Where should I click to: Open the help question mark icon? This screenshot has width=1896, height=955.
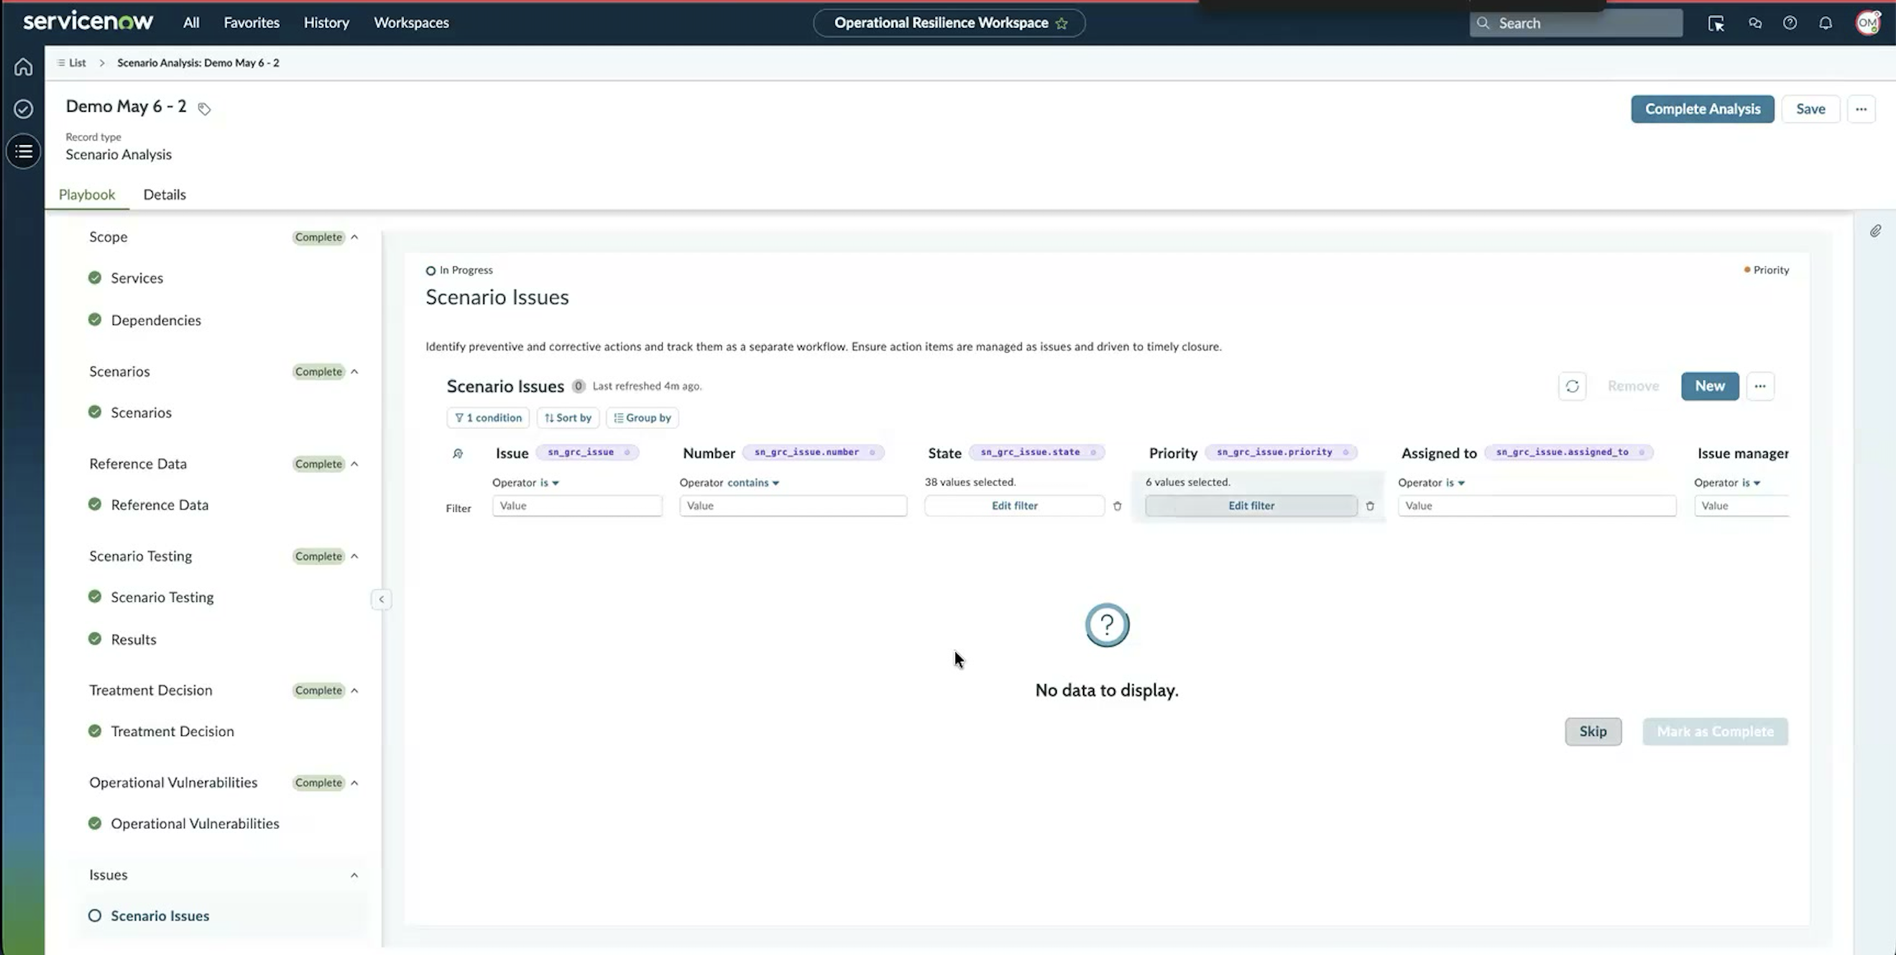point(1790,23)
